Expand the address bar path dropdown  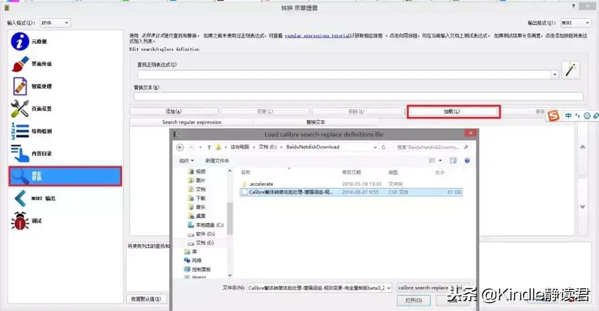pos(375,147)
